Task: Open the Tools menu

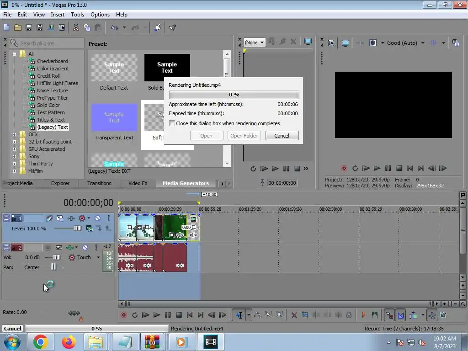Action: click(77, 14)
